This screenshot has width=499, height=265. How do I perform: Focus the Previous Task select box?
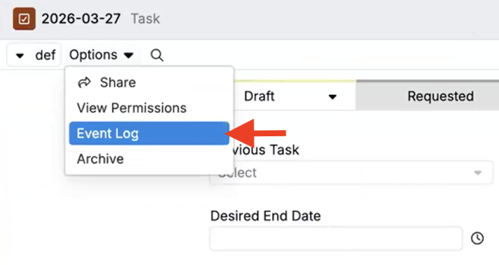coord(345,173)
